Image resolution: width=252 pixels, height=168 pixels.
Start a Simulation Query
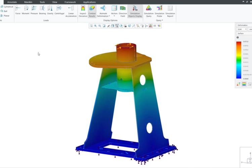coord(149,11)
